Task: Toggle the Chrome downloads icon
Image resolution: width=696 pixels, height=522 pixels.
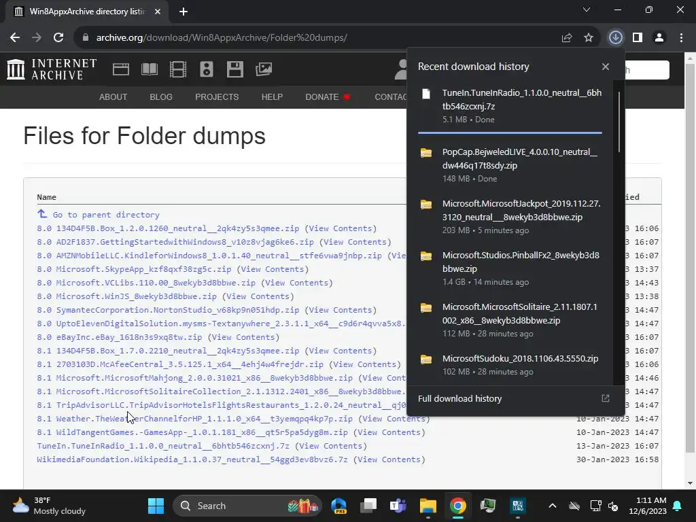Action: pos(616,38)
